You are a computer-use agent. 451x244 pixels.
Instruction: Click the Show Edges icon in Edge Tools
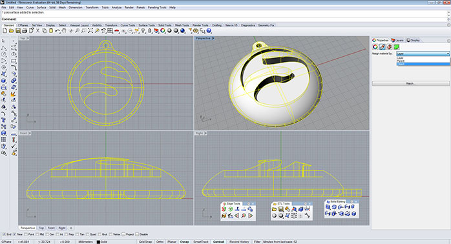(224, 209)
